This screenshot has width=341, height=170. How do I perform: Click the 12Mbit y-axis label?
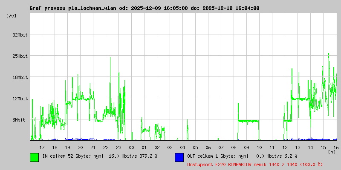pos(20,99)
